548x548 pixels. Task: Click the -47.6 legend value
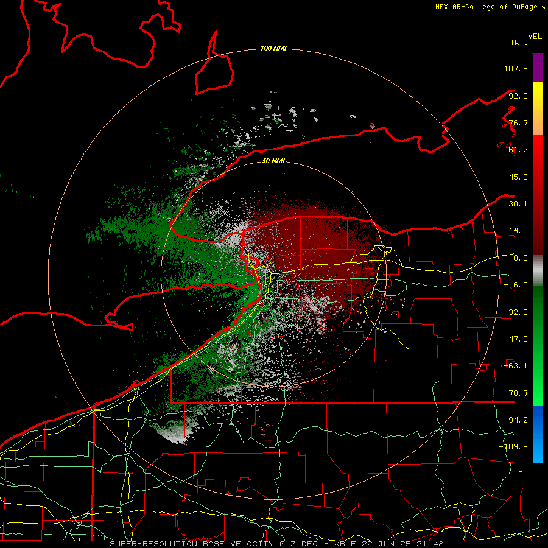pyautogui.click(x=516, y=339)
